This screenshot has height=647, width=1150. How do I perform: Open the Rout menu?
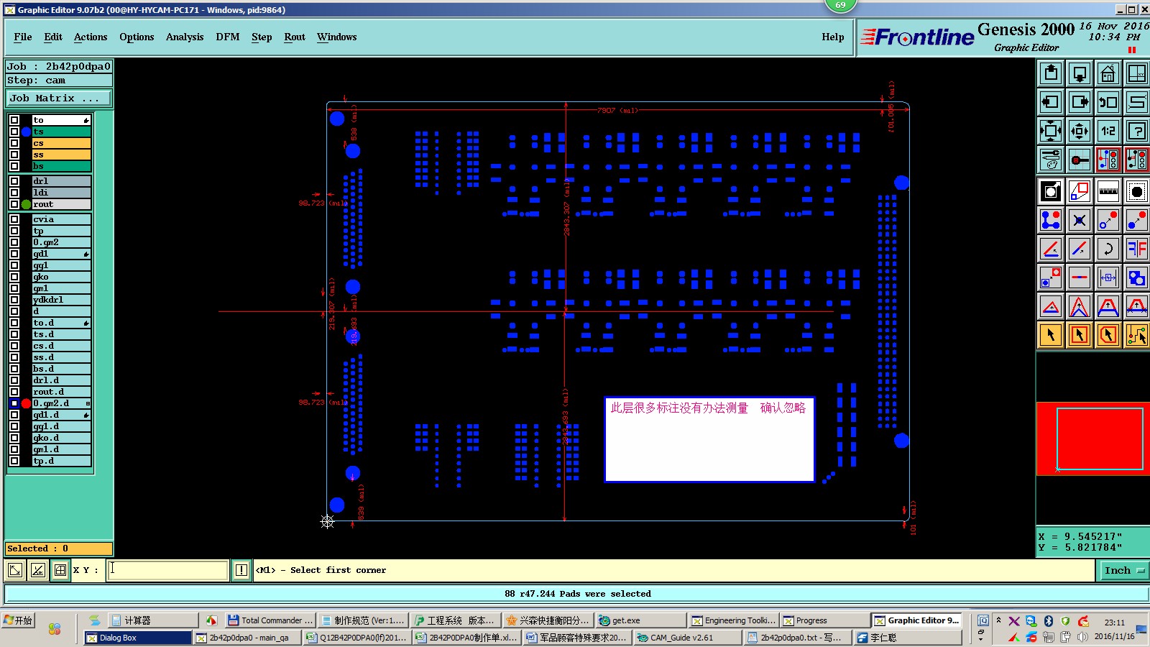click(295, 37)
